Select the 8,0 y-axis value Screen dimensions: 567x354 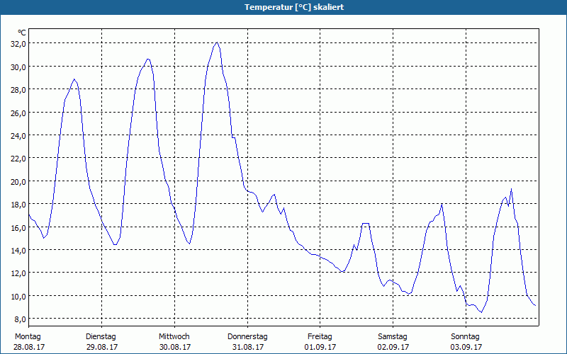pyautogui.click(x=20, y=319)
